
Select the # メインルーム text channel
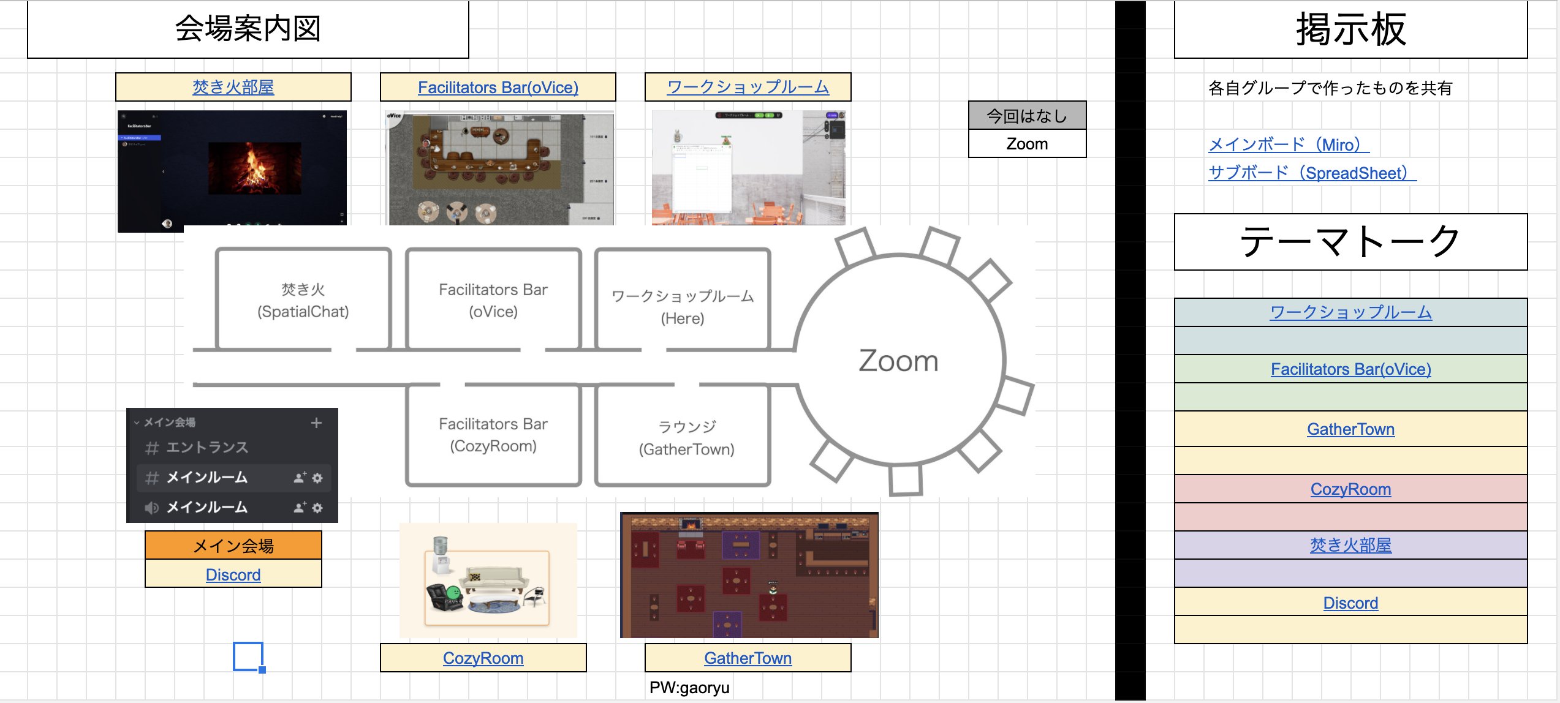(233, 478)
